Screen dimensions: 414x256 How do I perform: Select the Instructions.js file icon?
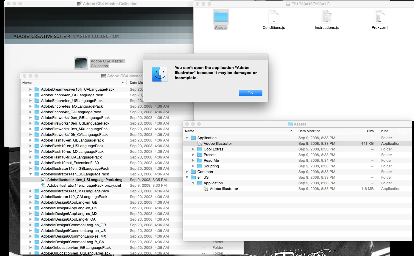(x=327, y=17)
